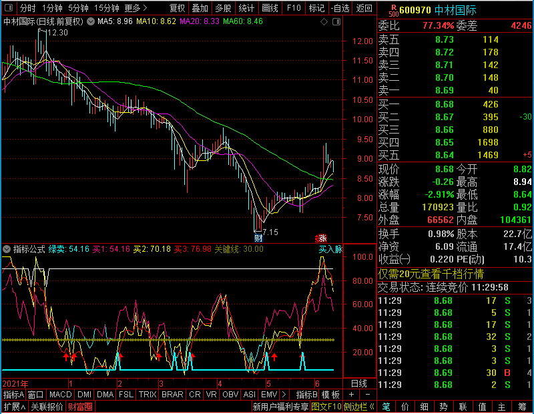Switch to the MACD indicator

click(60, 395)
